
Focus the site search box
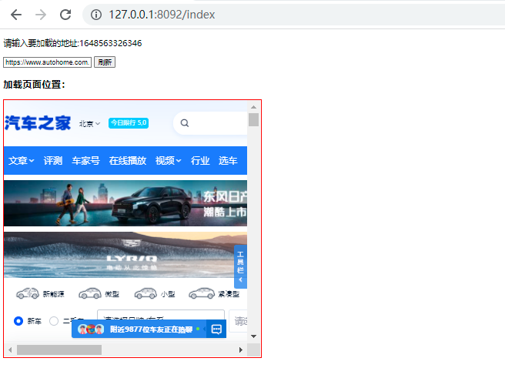[210, 123]
